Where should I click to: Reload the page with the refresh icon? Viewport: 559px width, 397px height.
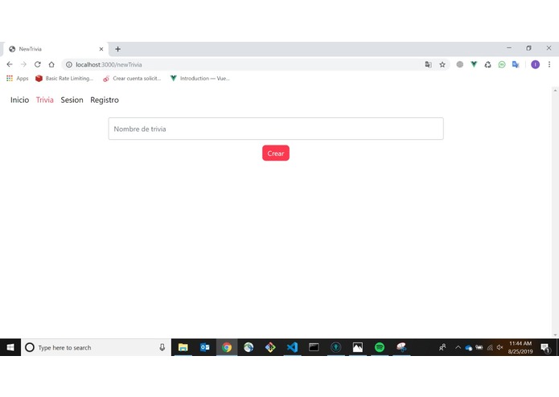tap(38, 64)
